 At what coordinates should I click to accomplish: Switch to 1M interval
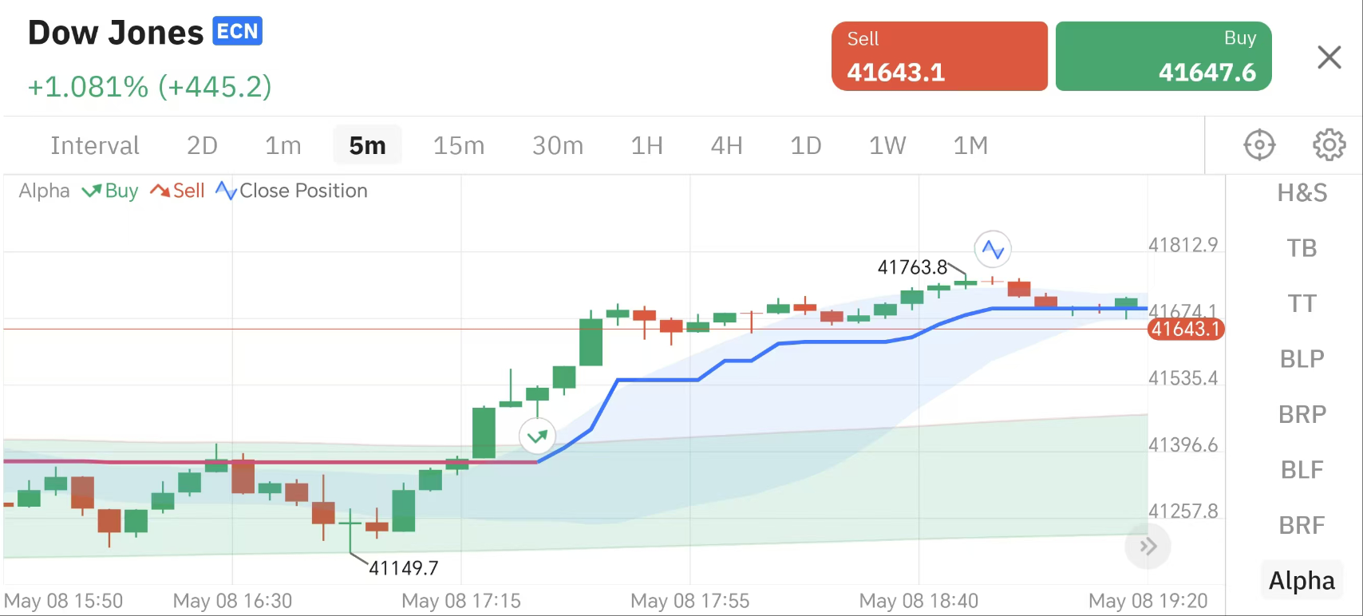pos(970,145)
